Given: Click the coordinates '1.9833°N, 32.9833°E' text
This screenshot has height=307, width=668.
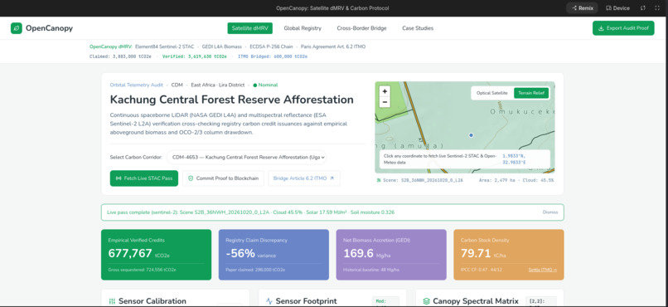Looking at the screenshot, I should 514,159.
